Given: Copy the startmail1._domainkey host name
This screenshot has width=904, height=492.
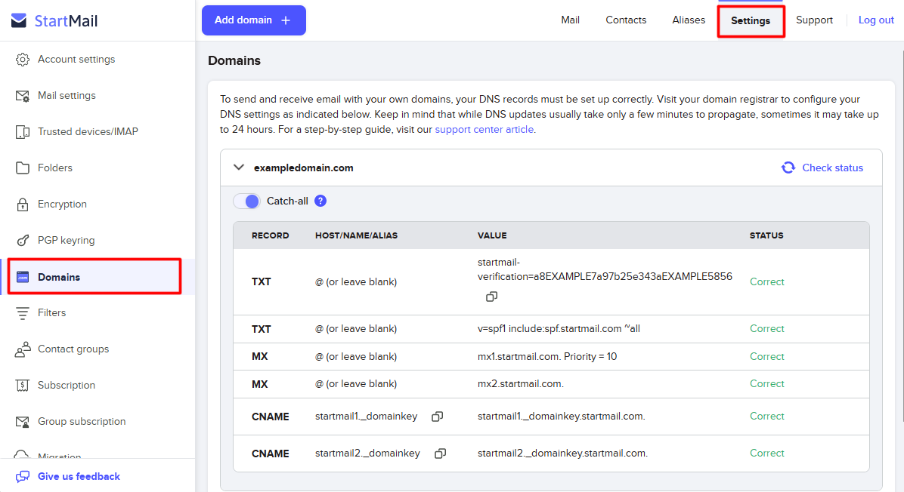Looking at the screenshot, I should click(x=438, y=416).
